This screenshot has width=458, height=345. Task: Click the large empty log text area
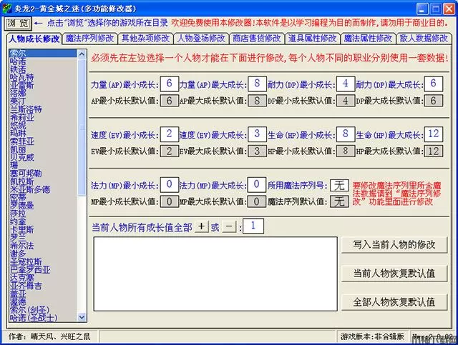tap(215, 274)
